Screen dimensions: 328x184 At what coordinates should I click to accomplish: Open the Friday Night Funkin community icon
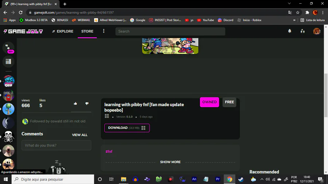(x=8, y=81)
